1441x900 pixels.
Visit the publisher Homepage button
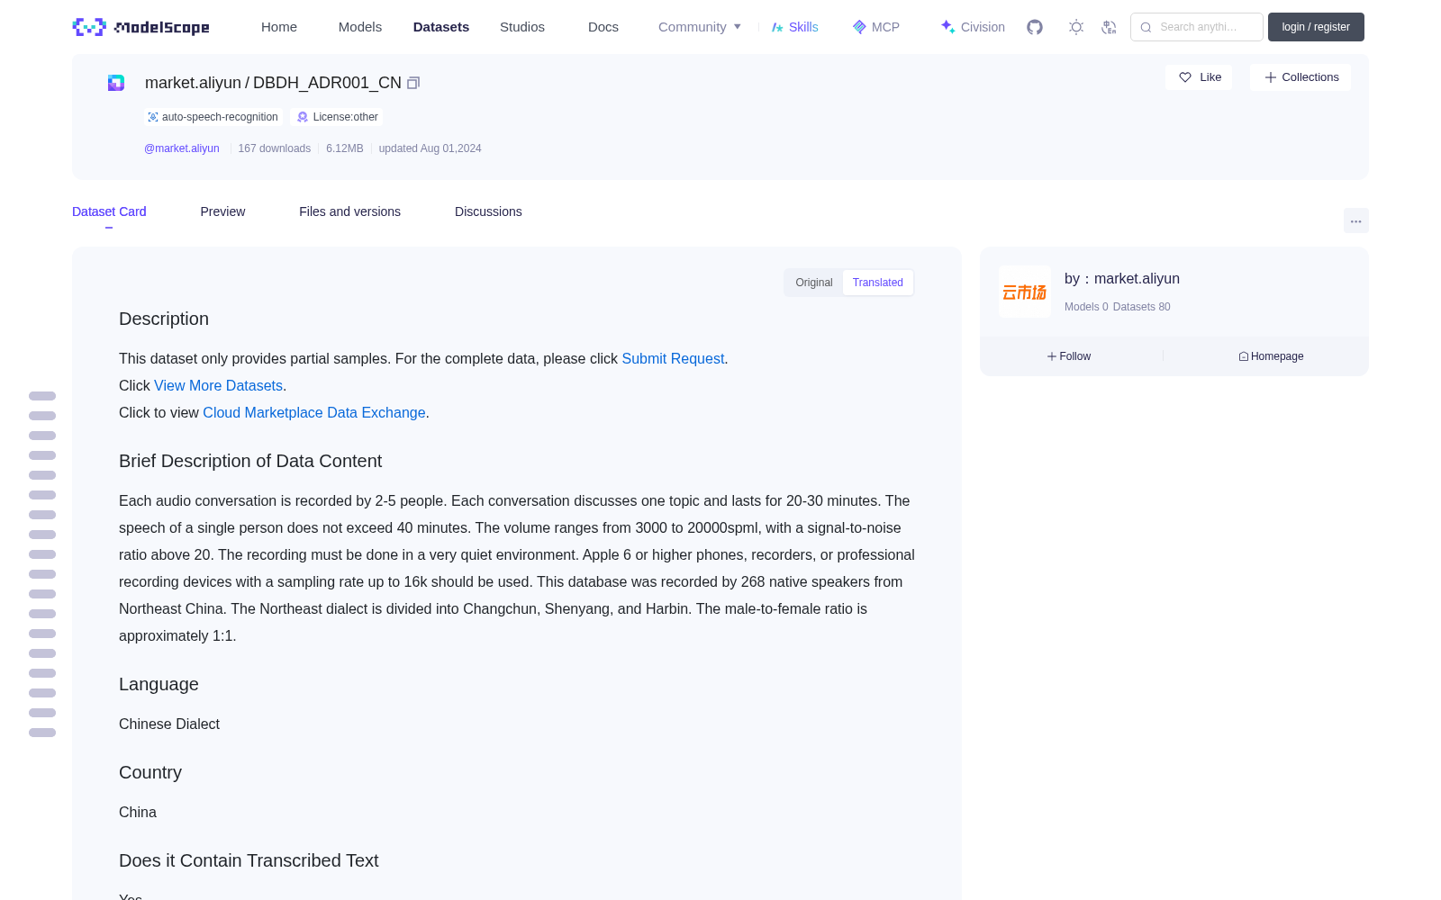(x=1271, y=356)
